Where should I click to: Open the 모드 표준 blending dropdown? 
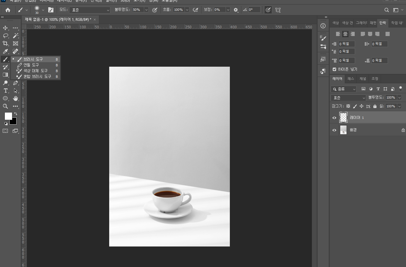tap(90, 10)
